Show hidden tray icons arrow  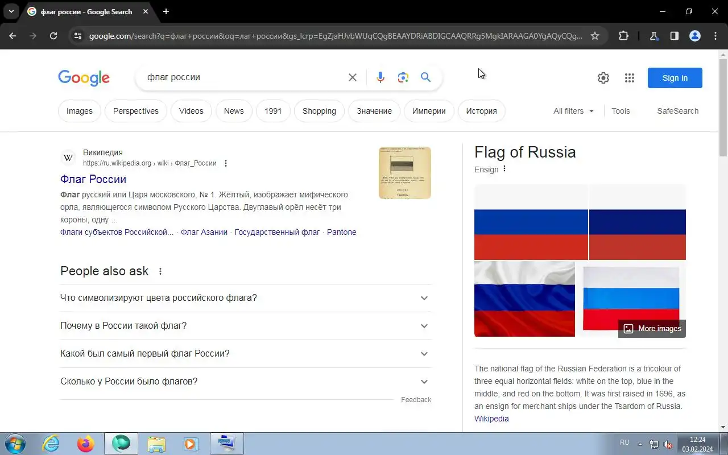tap(640, 444)
